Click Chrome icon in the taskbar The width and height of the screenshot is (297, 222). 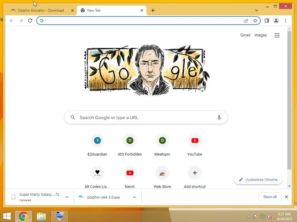click(x=23, y=216)
